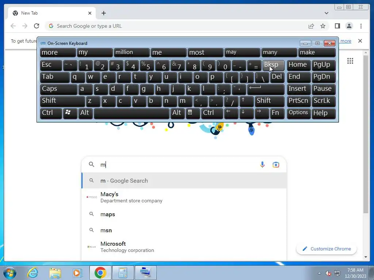The image size is (374, 280).
Task: Click the Tab key on keyboard
Action: click(x=55, y=77)
